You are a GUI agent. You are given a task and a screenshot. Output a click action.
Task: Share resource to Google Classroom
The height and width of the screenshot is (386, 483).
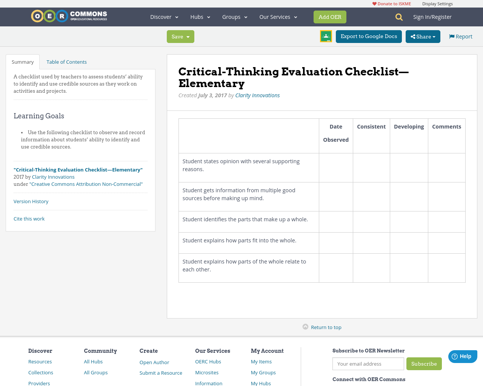coord(326,36)
